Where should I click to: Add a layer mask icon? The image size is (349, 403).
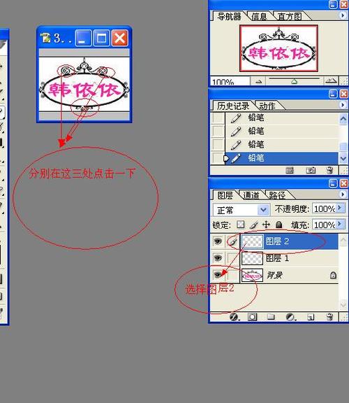(252, 317)
